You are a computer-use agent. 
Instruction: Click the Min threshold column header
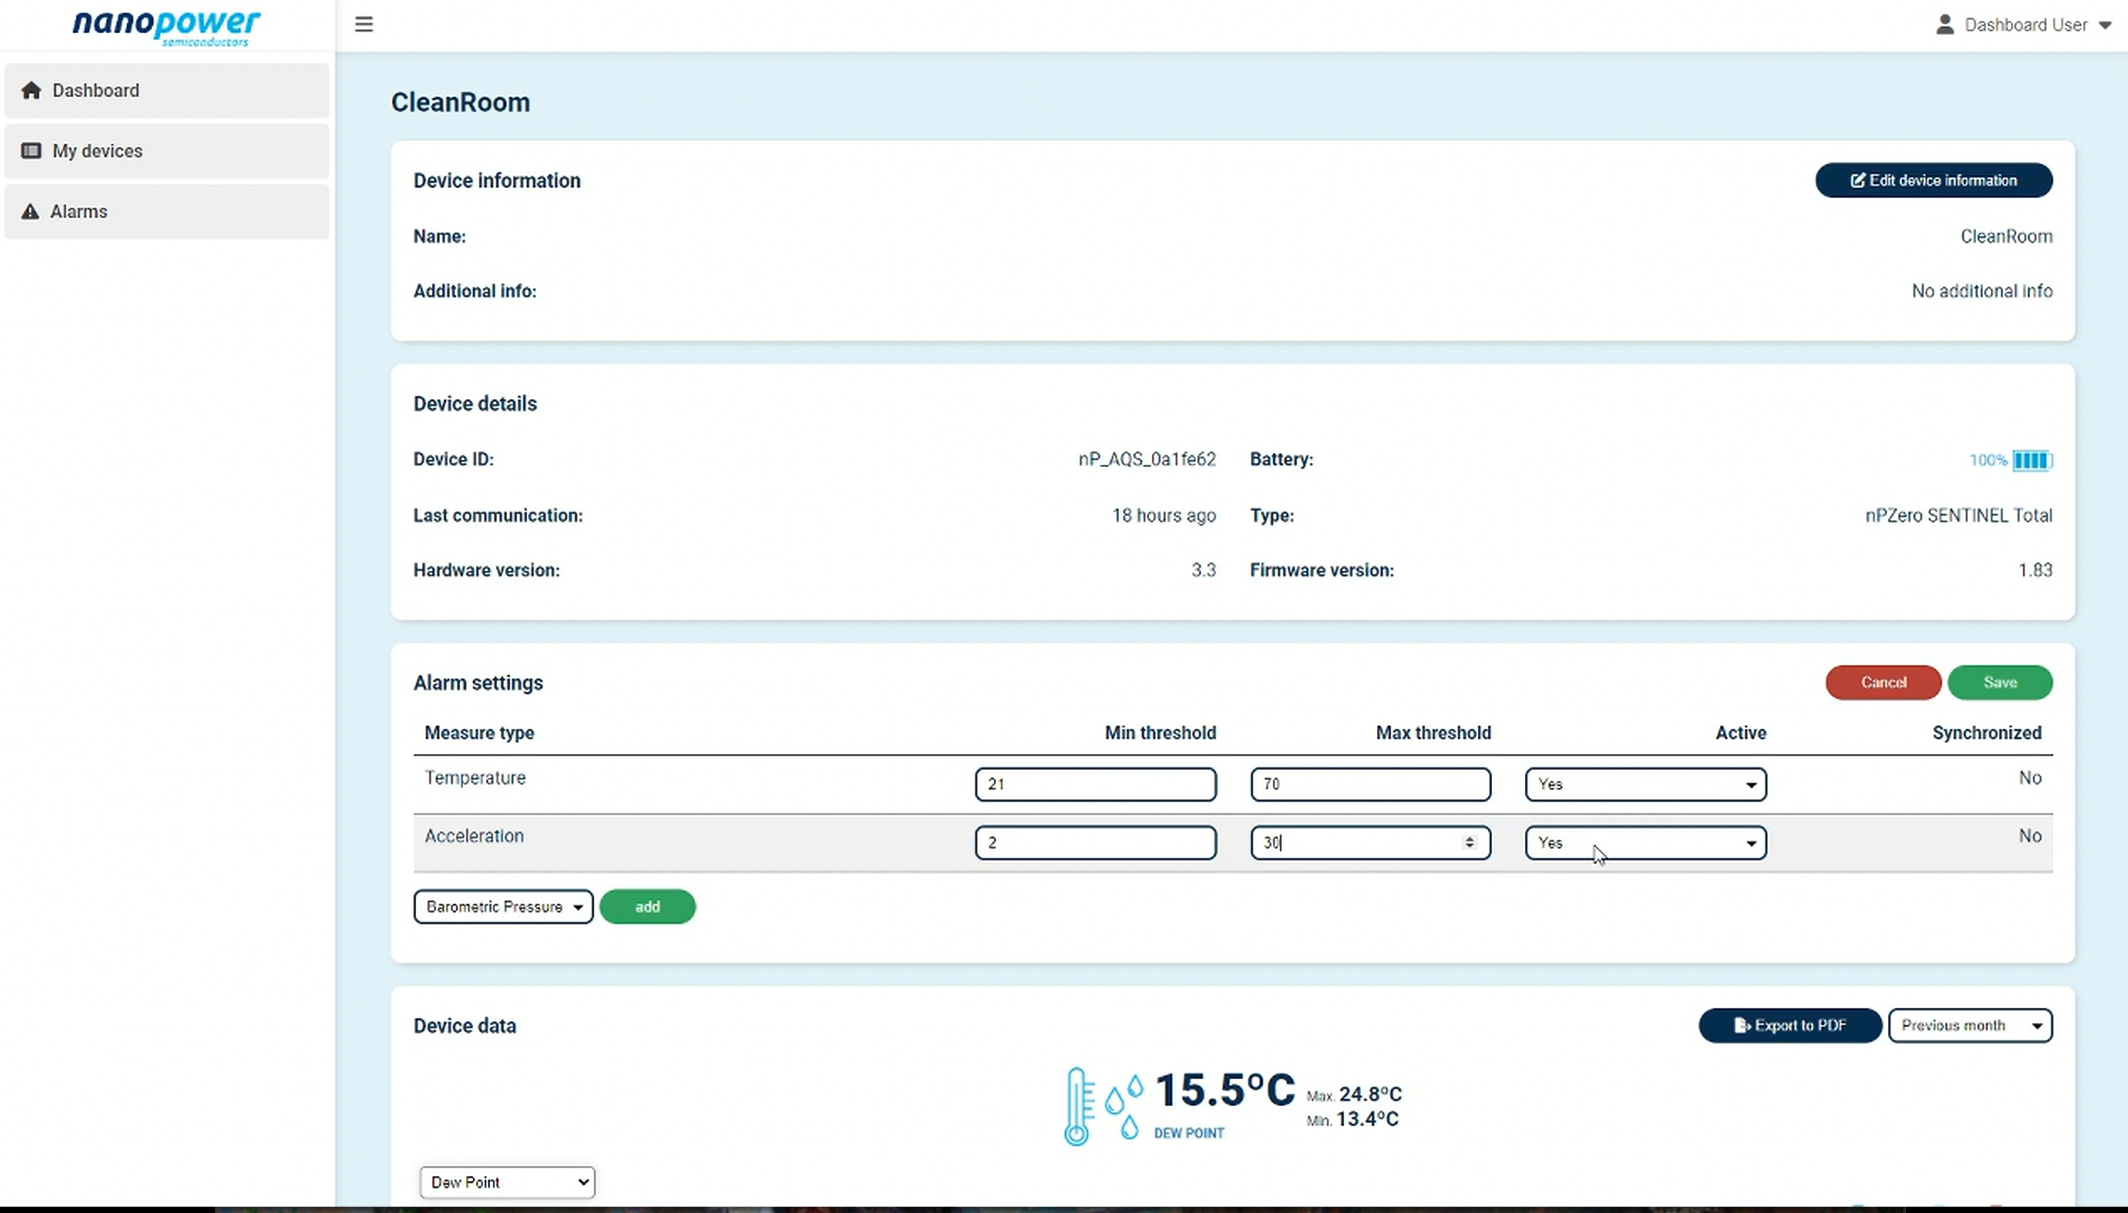pos(1160,732)
